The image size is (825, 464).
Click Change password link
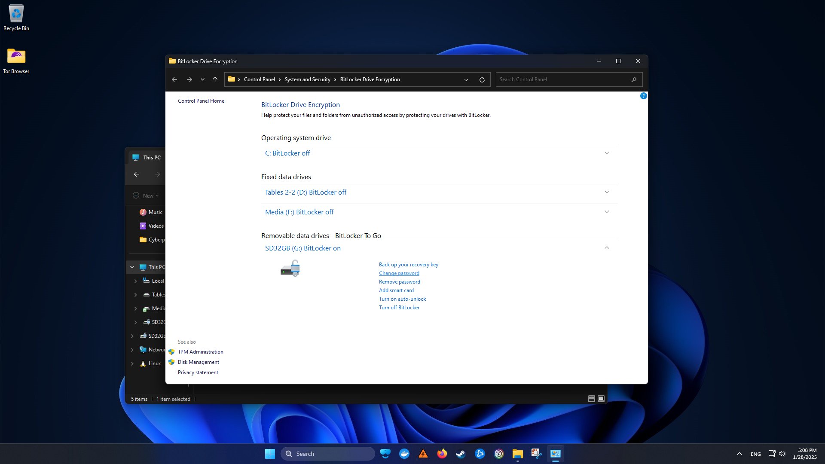tap(399, 273)
